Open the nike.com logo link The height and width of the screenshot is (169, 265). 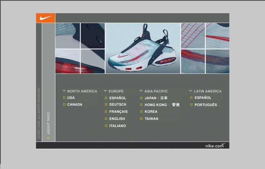click(x=215, y=146)
